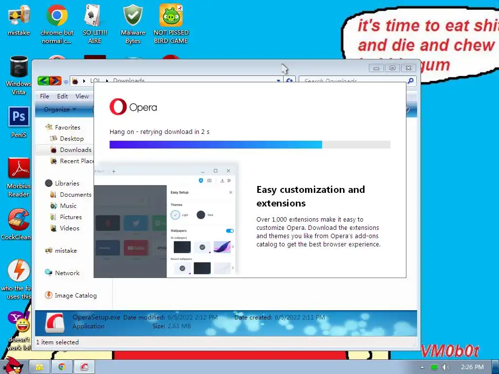Click the LOL segment in address bar
This screenshot has width=499, height=374.
point(95,80)
